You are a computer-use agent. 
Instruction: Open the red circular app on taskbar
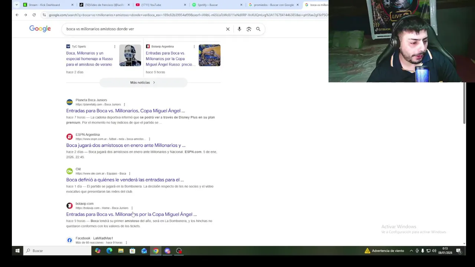click(x=179, y=251)
